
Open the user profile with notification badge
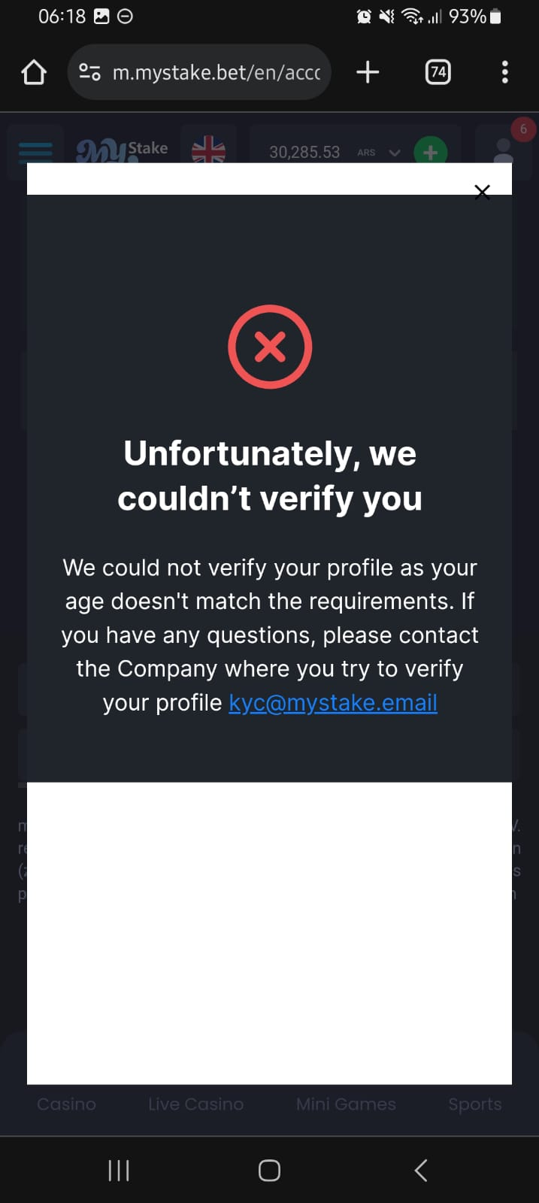pos(504,150)
